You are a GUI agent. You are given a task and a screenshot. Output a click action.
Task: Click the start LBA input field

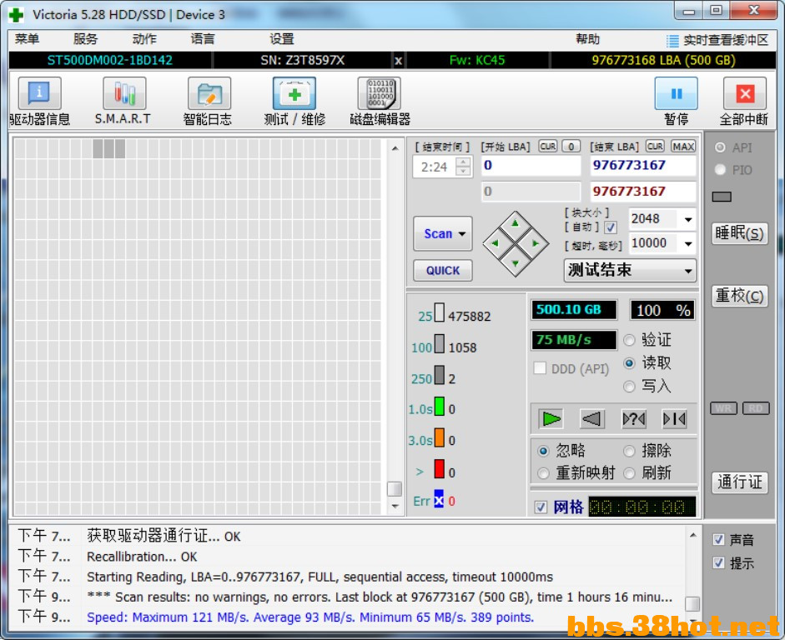531,166
